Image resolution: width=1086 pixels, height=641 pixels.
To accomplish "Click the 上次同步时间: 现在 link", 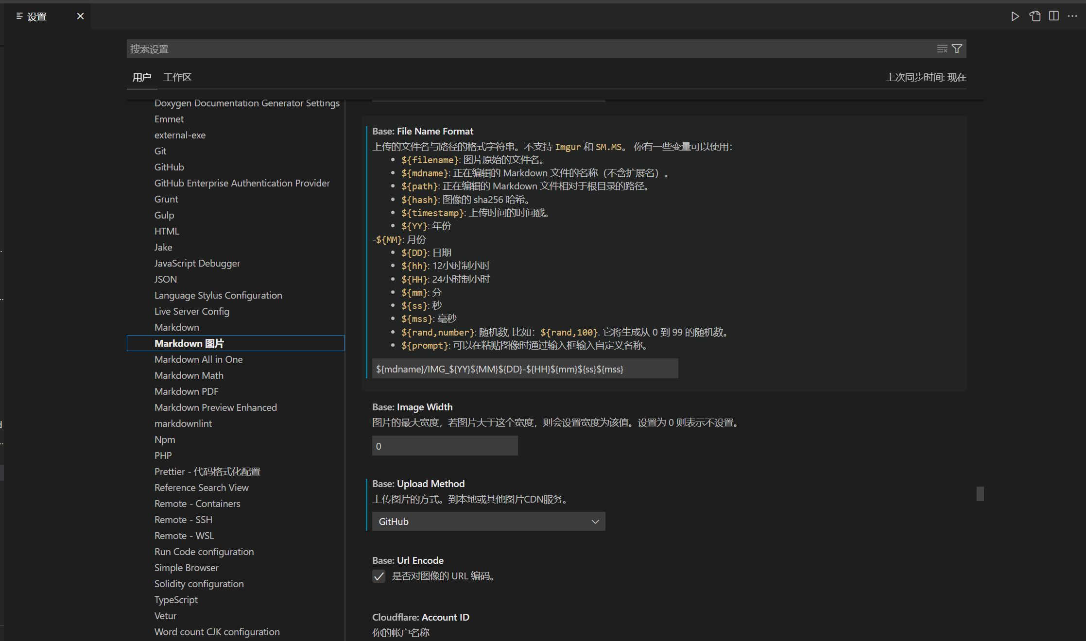I will 926,77.
